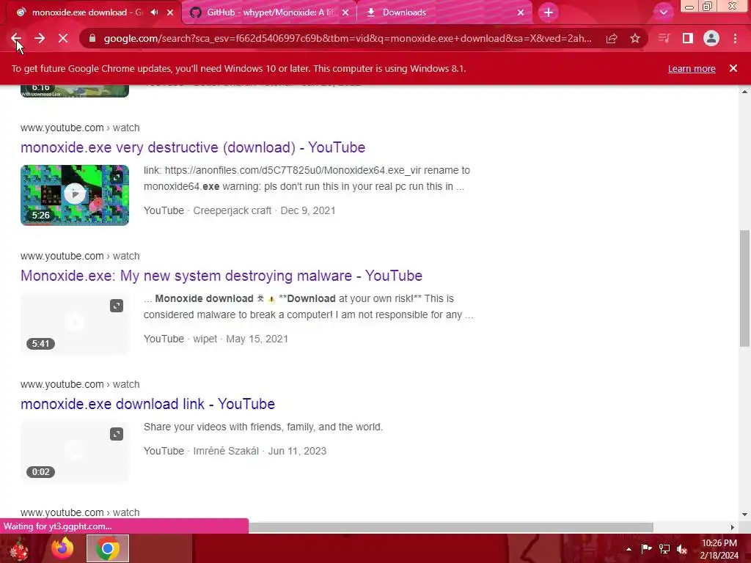Expand preview icon on 0:02 video thumbnail

tap(117, 434)
